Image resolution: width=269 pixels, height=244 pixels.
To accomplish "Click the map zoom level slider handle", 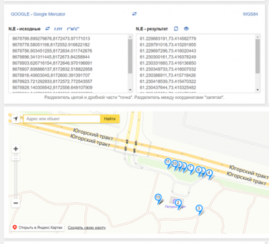I will tap(15, 159).
